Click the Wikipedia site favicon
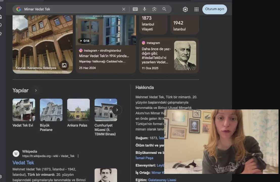The width and height of the screenshot is (280, 182). click(16, 153)
